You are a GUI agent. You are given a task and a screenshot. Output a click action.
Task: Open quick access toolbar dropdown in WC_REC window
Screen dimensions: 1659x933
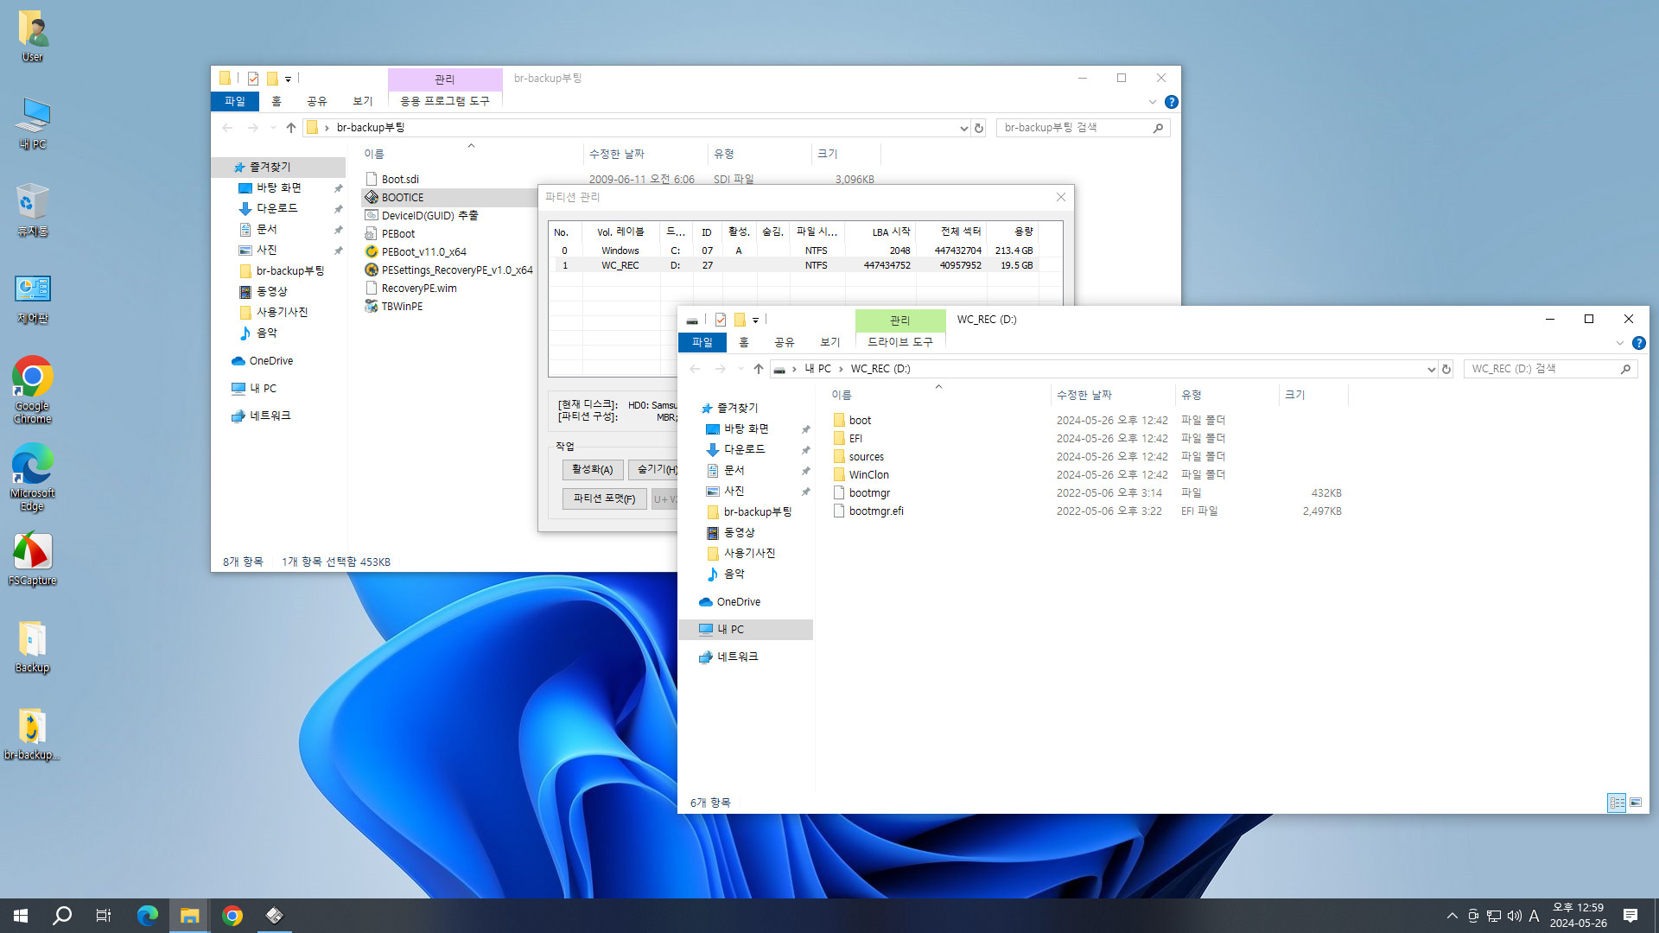pos(756,321)
